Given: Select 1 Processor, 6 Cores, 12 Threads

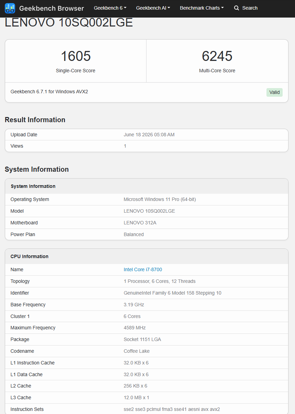Looking at the screenshot, I should pos(160,281).
